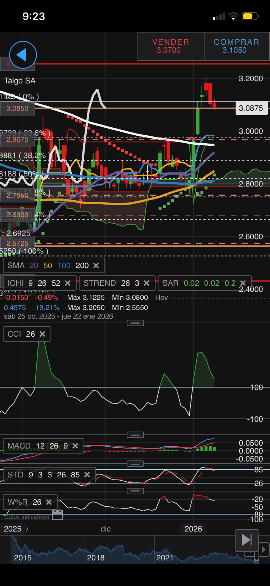Viewport: 270px width, 586px height.
Task: Remove the SMA indicator with its X
Action: (x=96, y=266)
